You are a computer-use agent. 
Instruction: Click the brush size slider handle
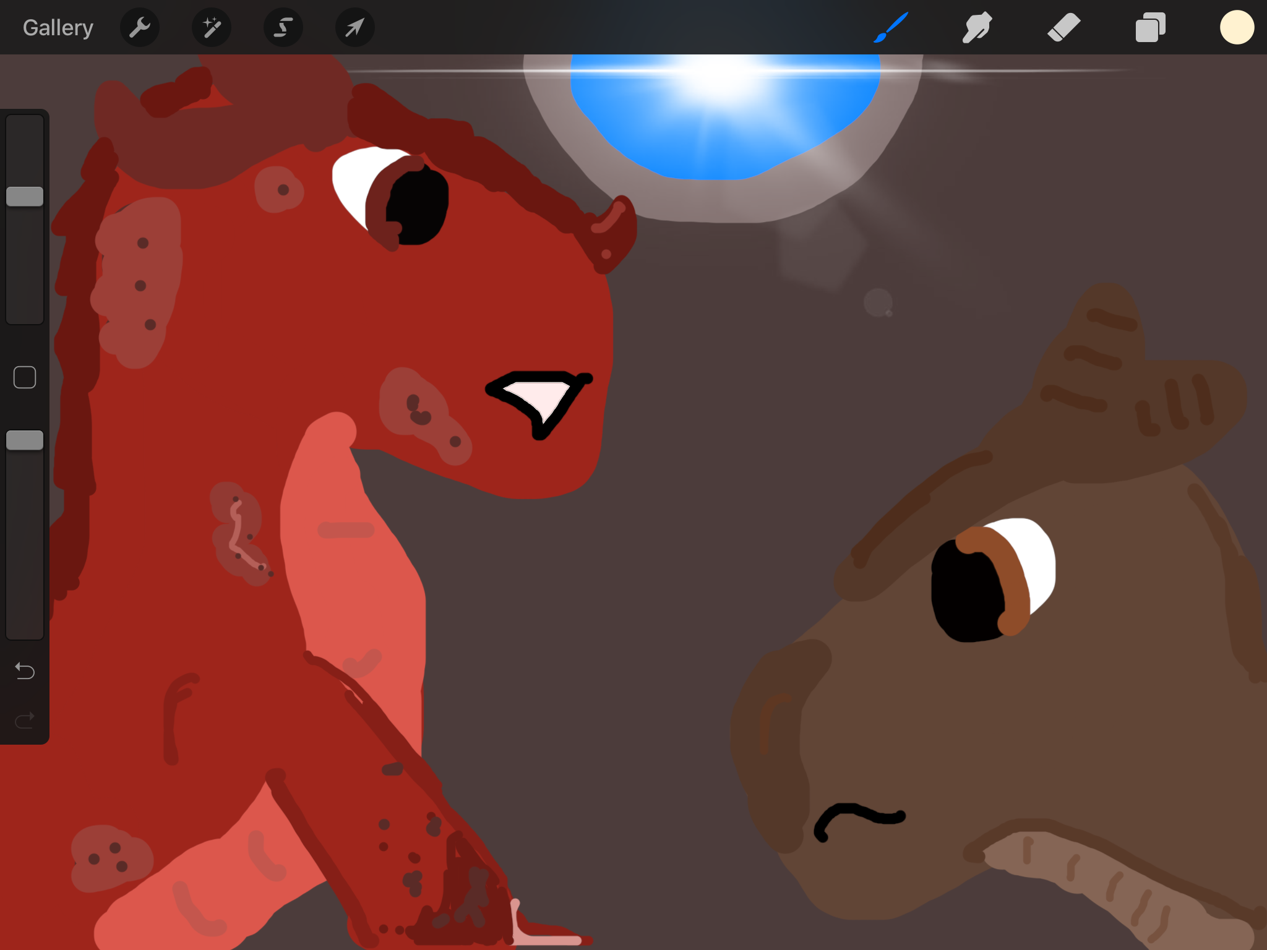tap(25, 197)
